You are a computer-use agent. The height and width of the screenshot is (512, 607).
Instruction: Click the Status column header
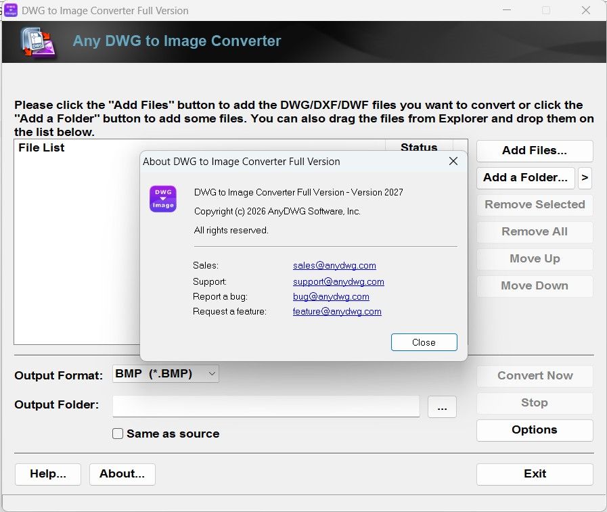(419, 147)
